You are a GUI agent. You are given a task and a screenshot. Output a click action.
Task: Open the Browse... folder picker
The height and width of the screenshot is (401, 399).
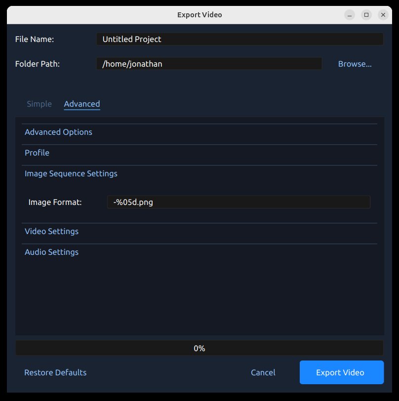[x=355, y=64]
